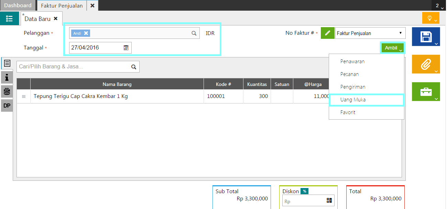
Task: Open the teal list view icon
Action: point(10,19)
